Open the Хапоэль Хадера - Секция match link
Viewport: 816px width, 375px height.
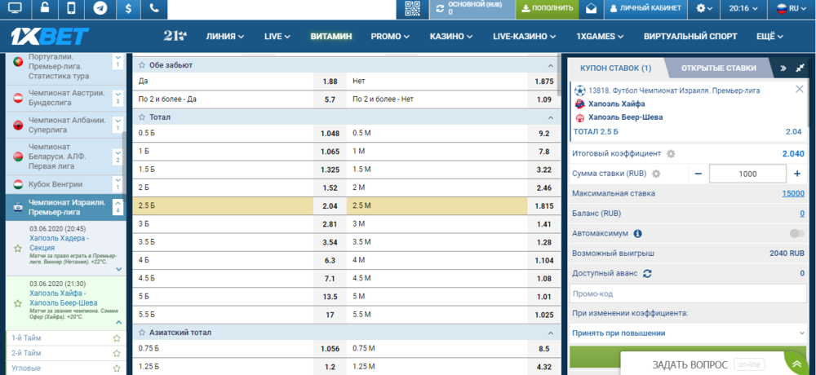click(60, 243)
